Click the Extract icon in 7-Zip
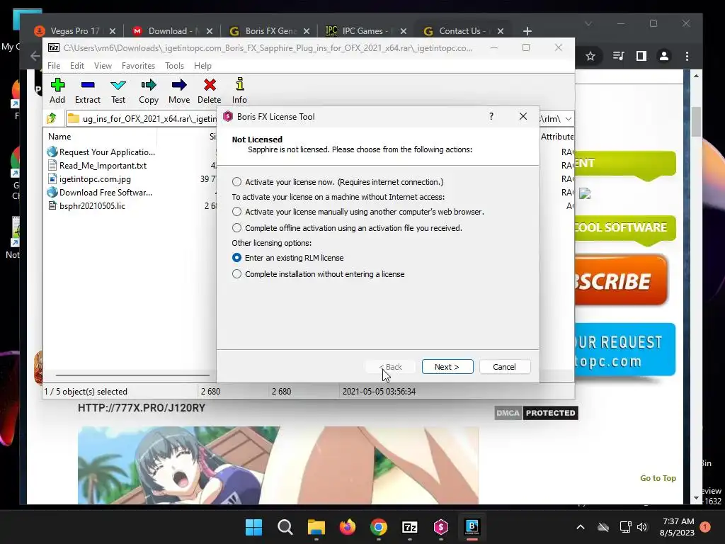 [87, 91]
